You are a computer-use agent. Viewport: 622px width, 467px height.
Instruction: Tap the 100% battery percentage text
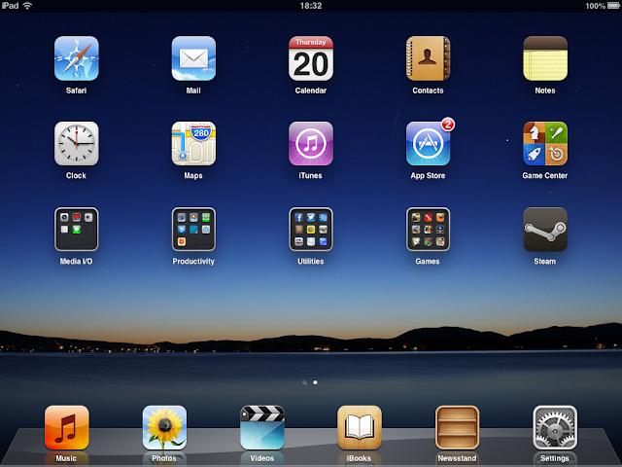point(595,6)
